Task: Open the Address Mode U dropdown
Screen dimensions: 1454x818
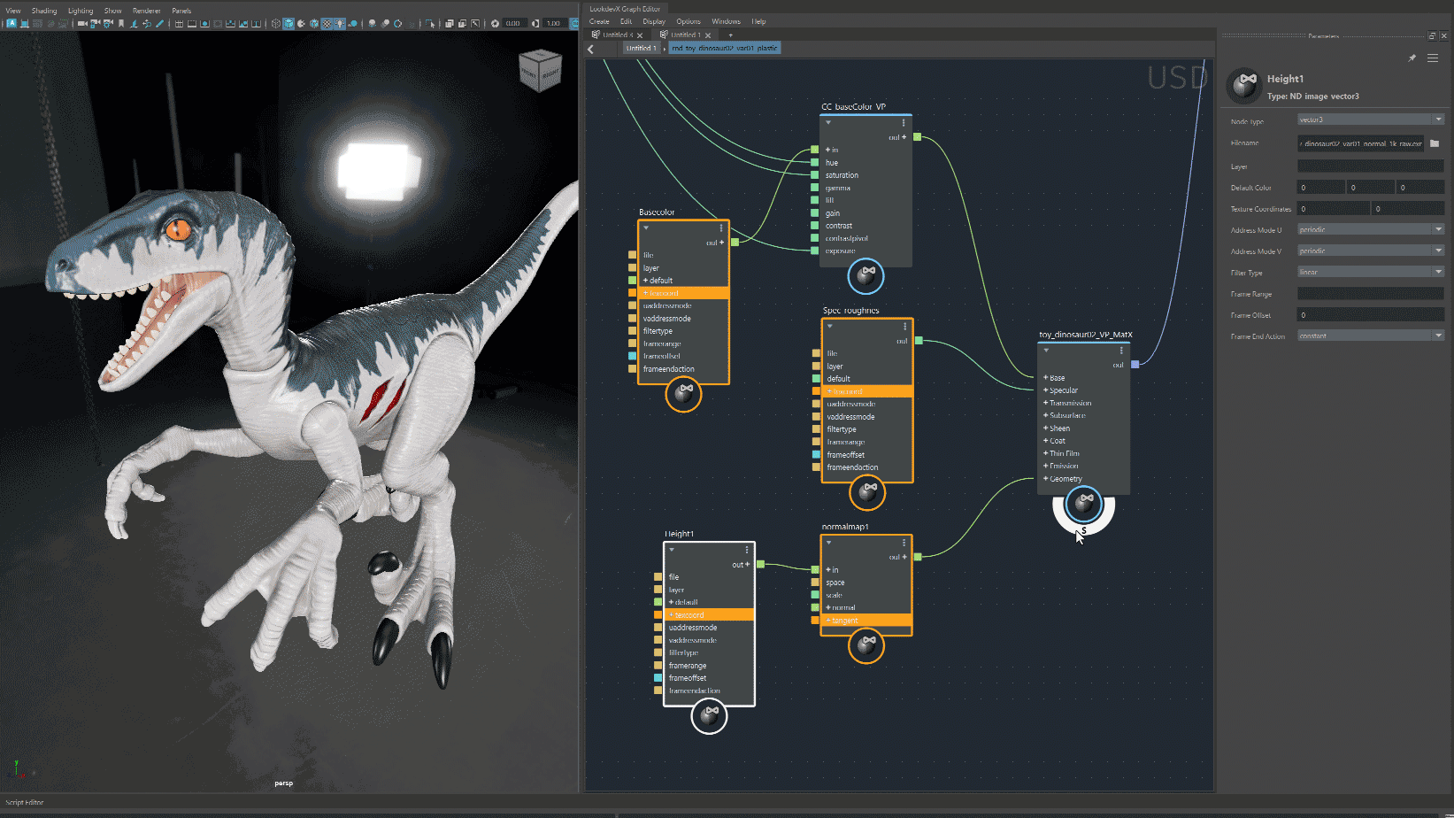Action: tap(1370, 228)
